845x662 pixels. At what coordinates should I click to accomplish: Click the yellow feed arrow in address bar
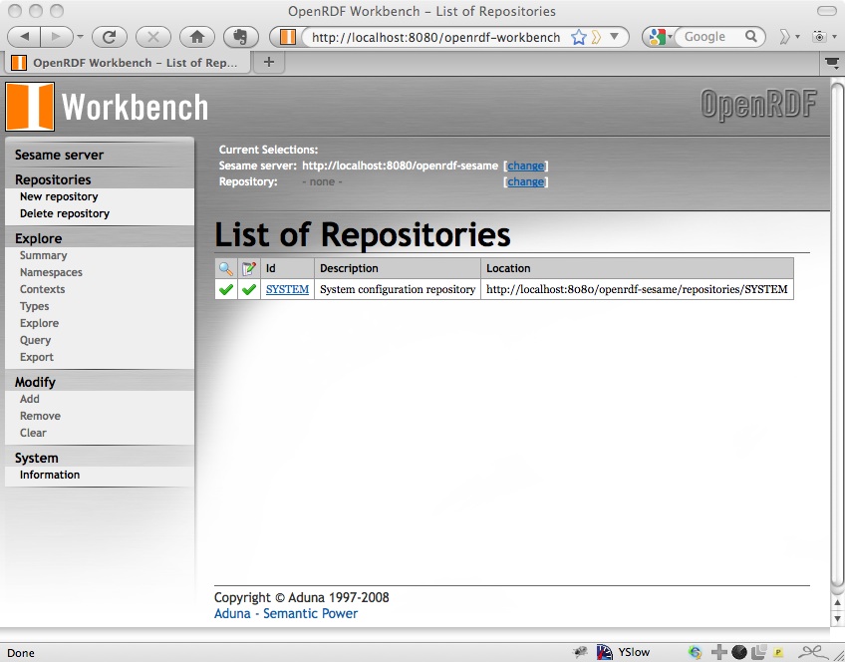coord(596,37)
